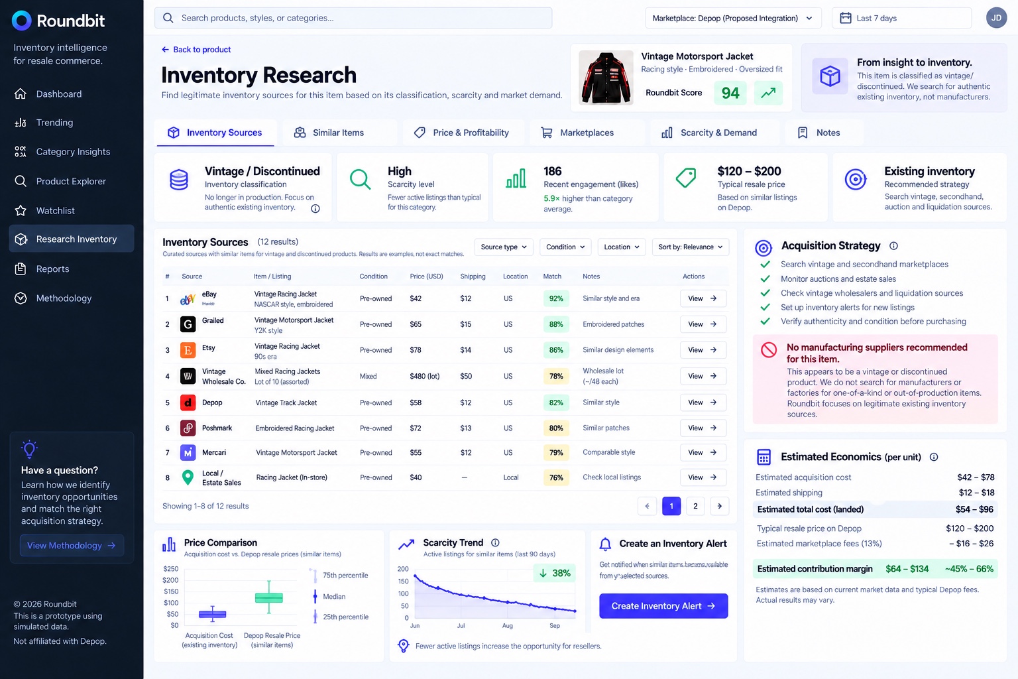This screenshot has height=679, width=1018.
Task: Click the current page 1 button
Action: click(671, 506)
